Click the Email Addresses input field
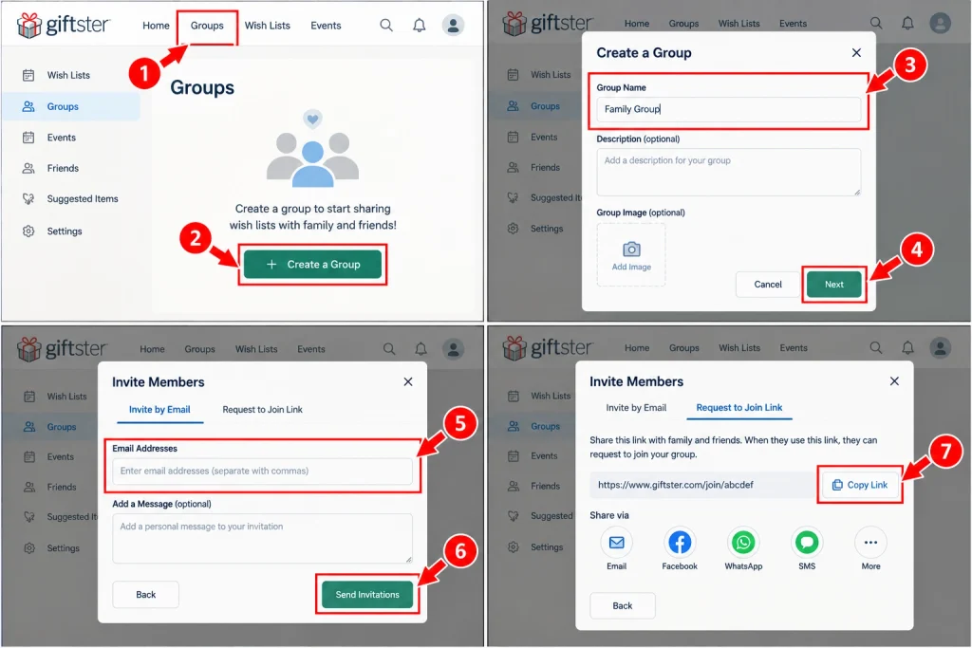Image resolution: width=972 pixels, height=648 pixels. (262, 471)
